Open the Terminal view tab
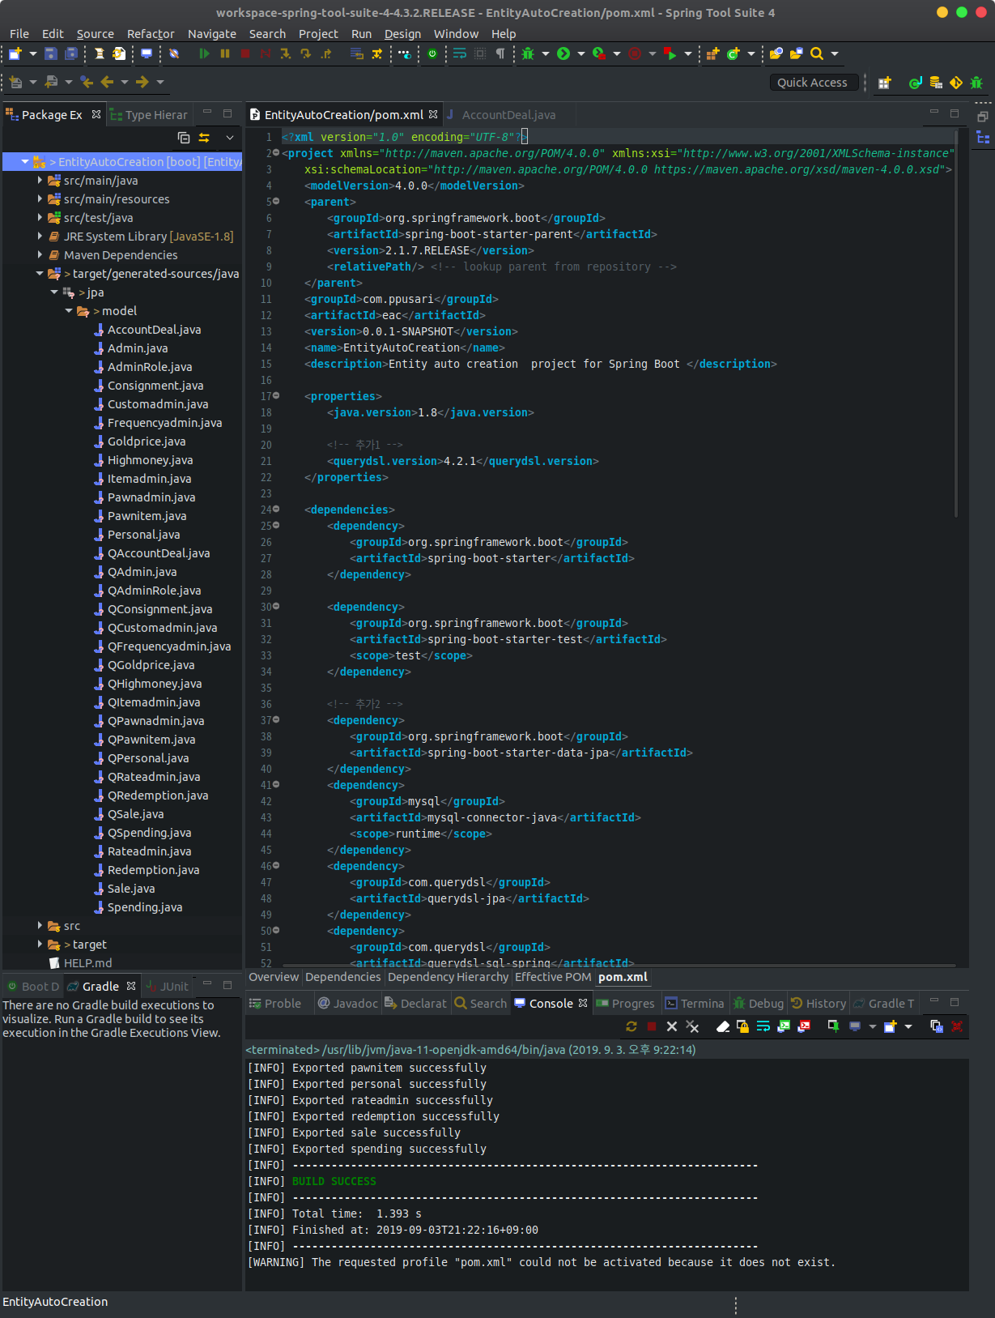This screenshot has height=1318, width=995. click(695, 1004)
